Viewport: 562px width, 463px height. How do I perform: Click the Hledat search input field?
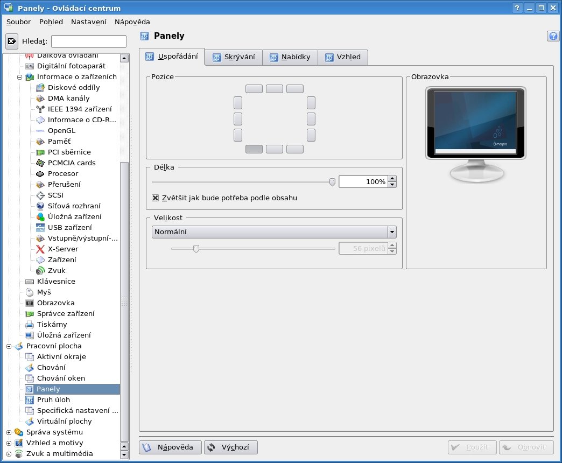89,41
